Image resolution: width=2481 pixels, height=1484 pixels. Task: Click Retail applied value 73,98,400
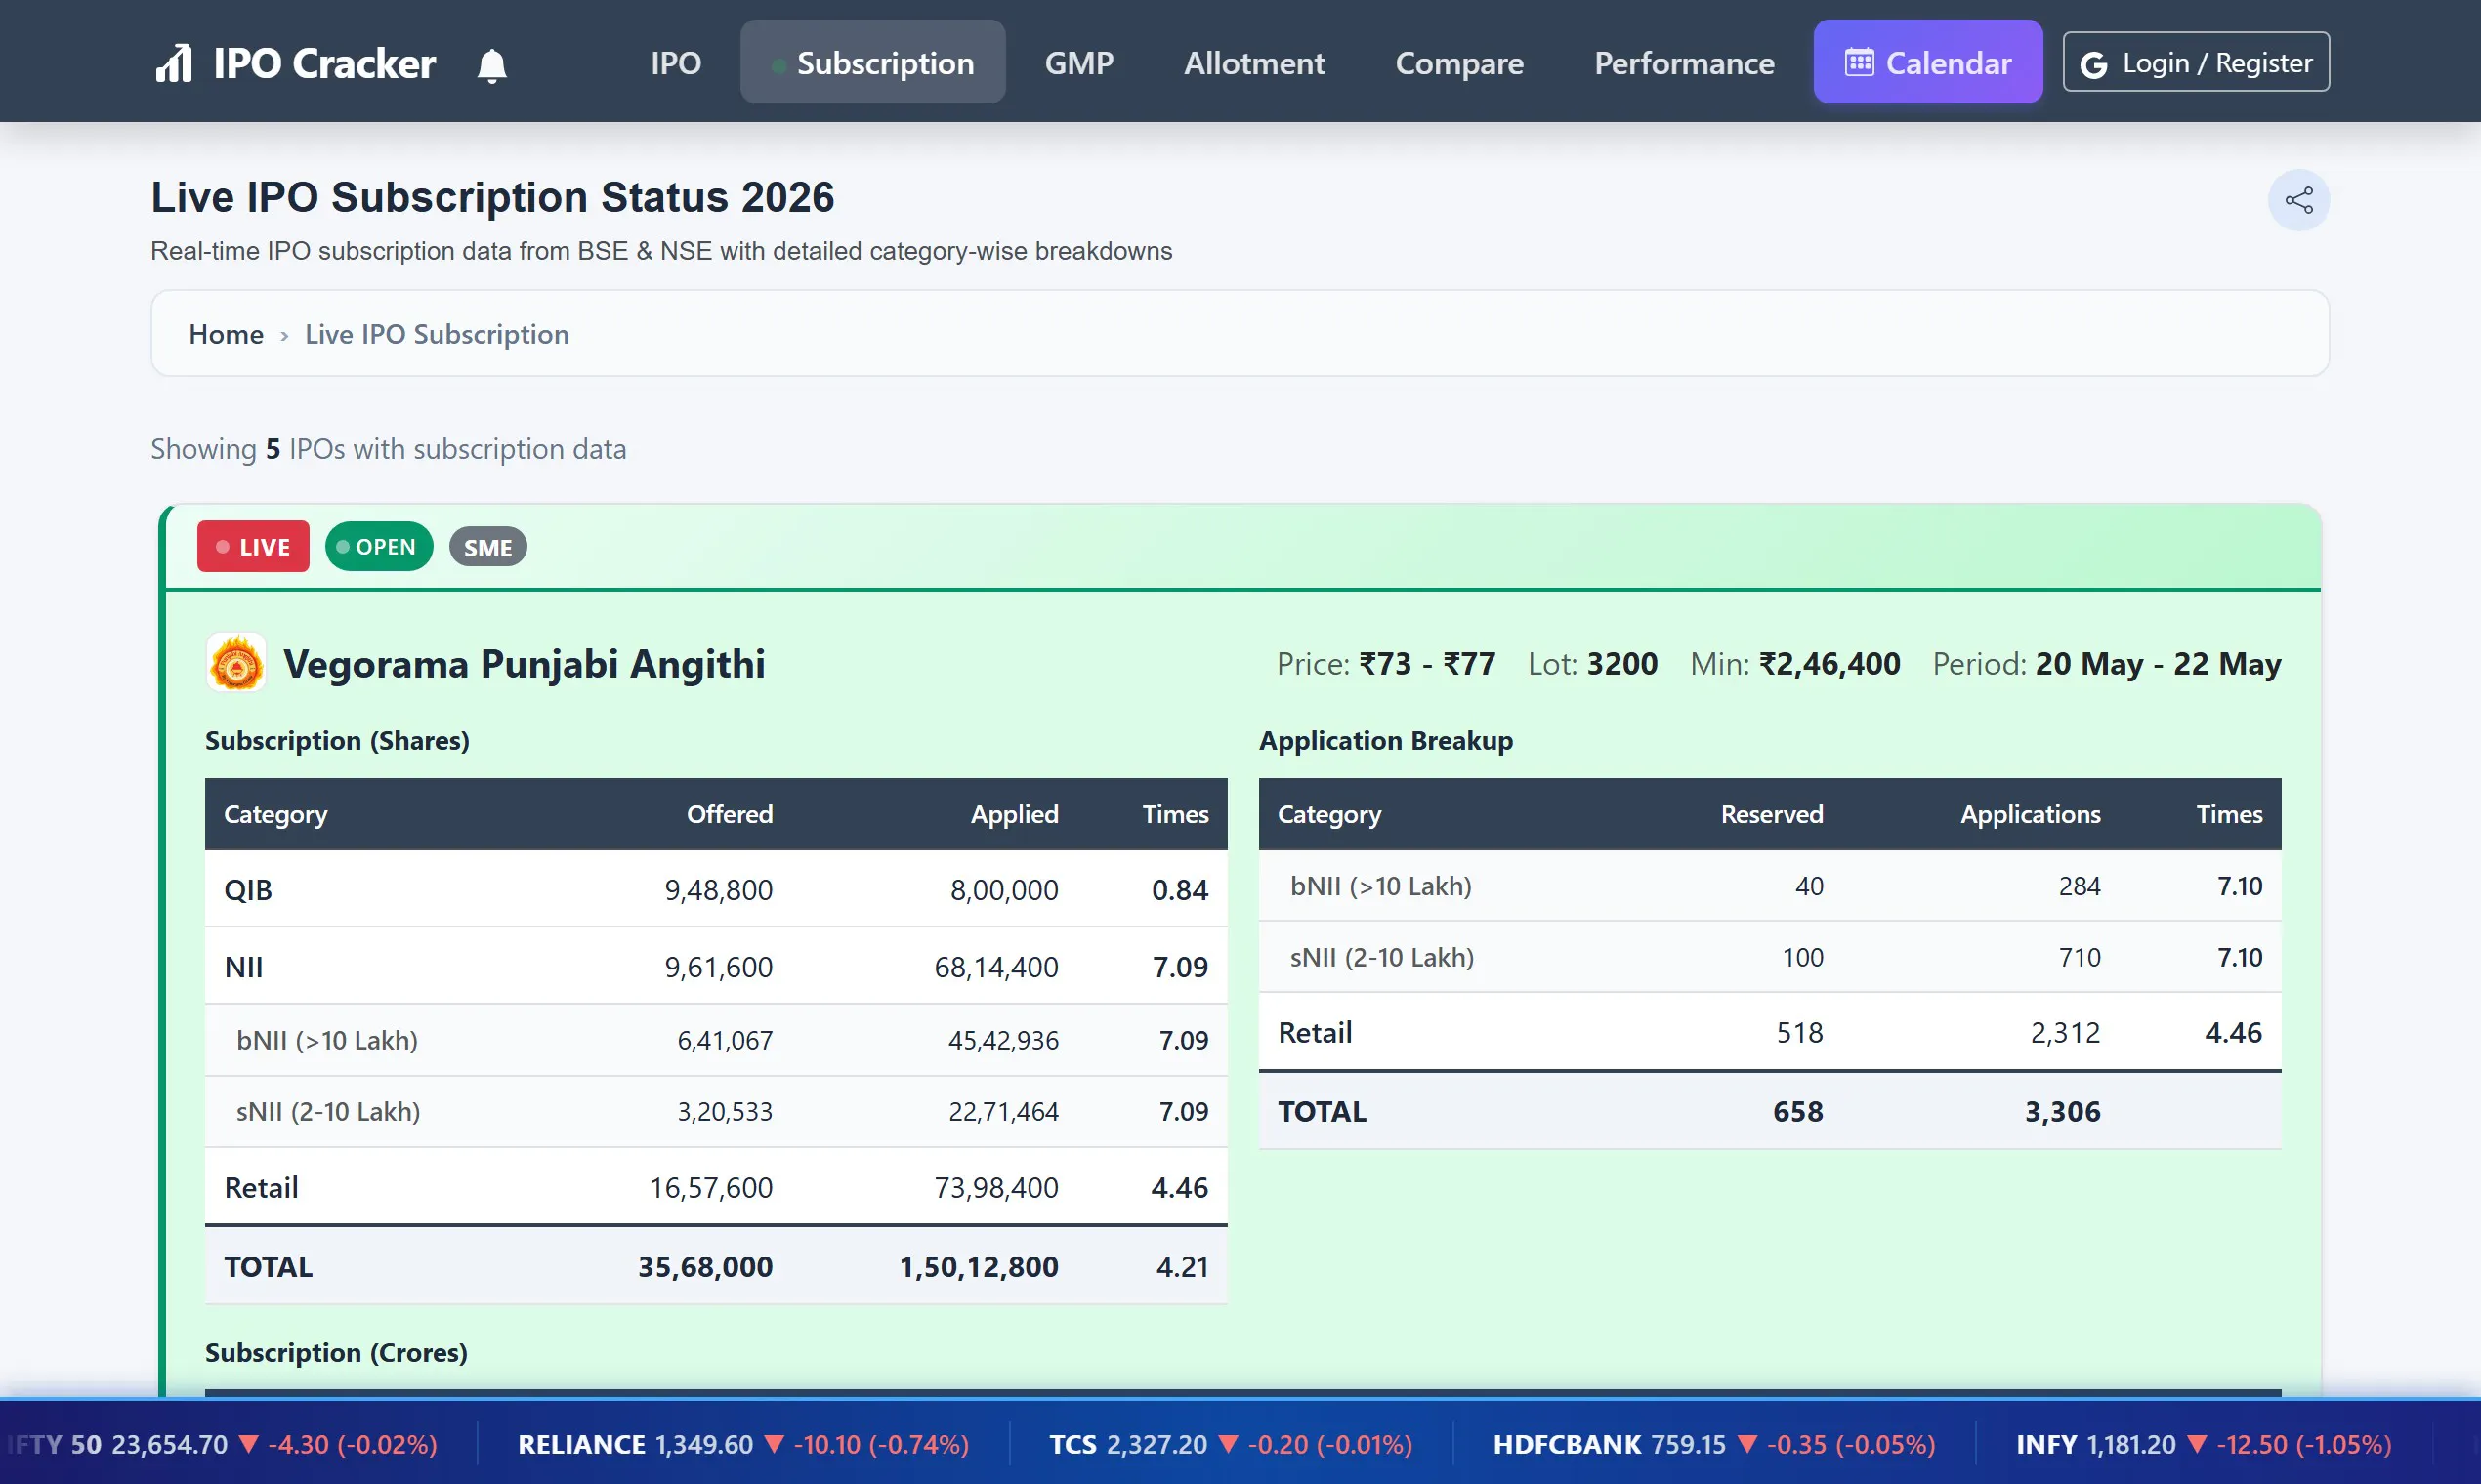click(x=995, y=1187)
